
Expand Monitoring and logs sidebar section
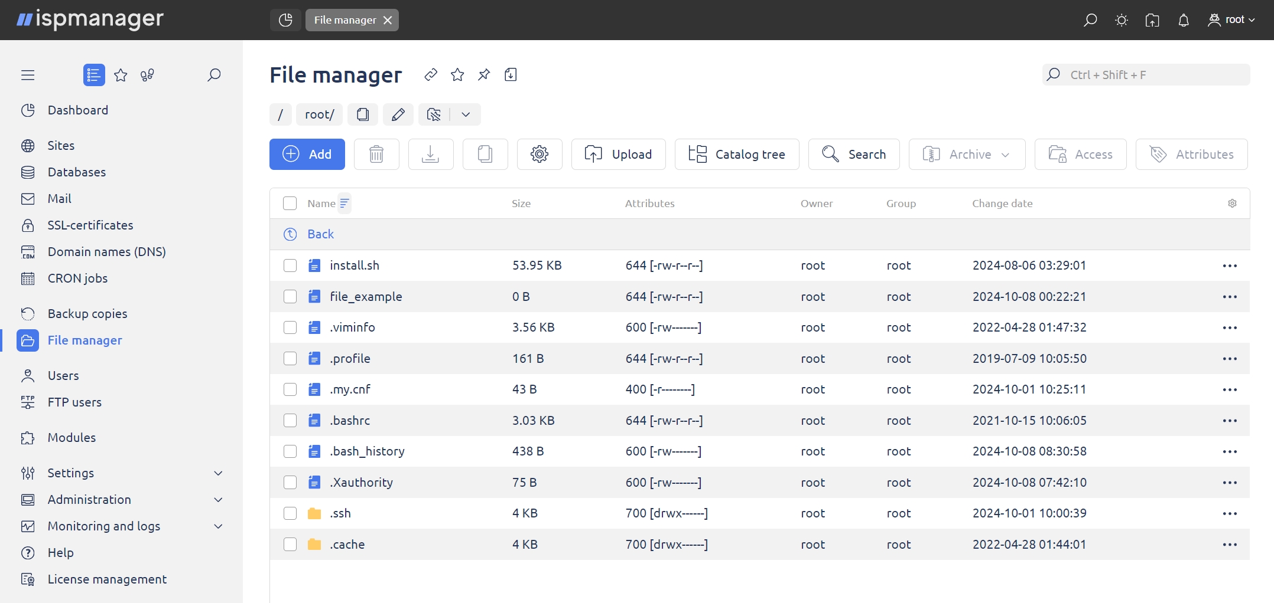coord(218,526)
